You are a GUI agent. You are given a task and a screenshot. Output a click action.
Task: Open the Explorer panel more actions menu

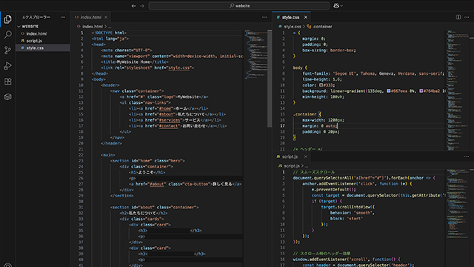click(x=63, y=17)
